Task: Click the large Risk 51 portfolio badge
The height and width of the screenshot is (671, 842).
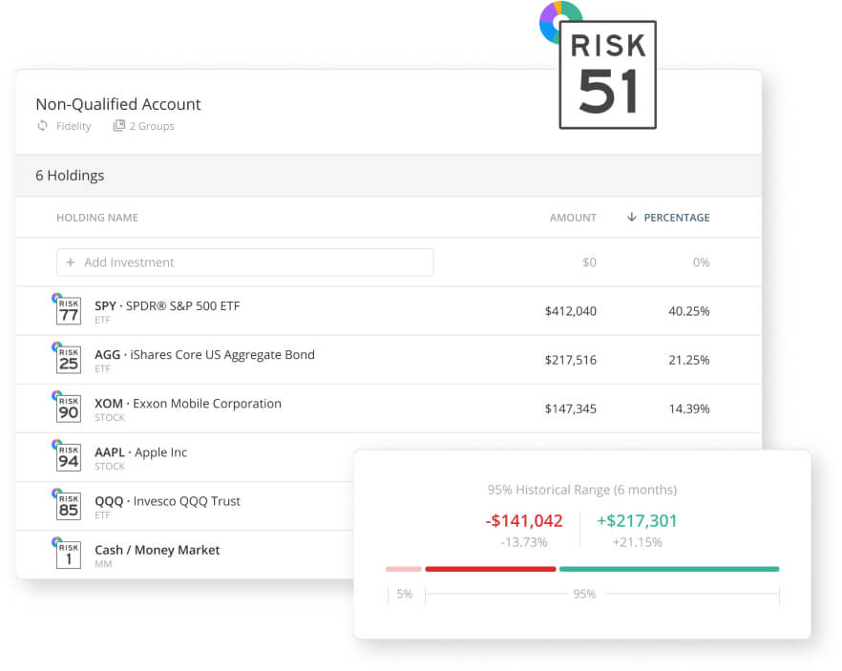Action: [x=607, y=74]
